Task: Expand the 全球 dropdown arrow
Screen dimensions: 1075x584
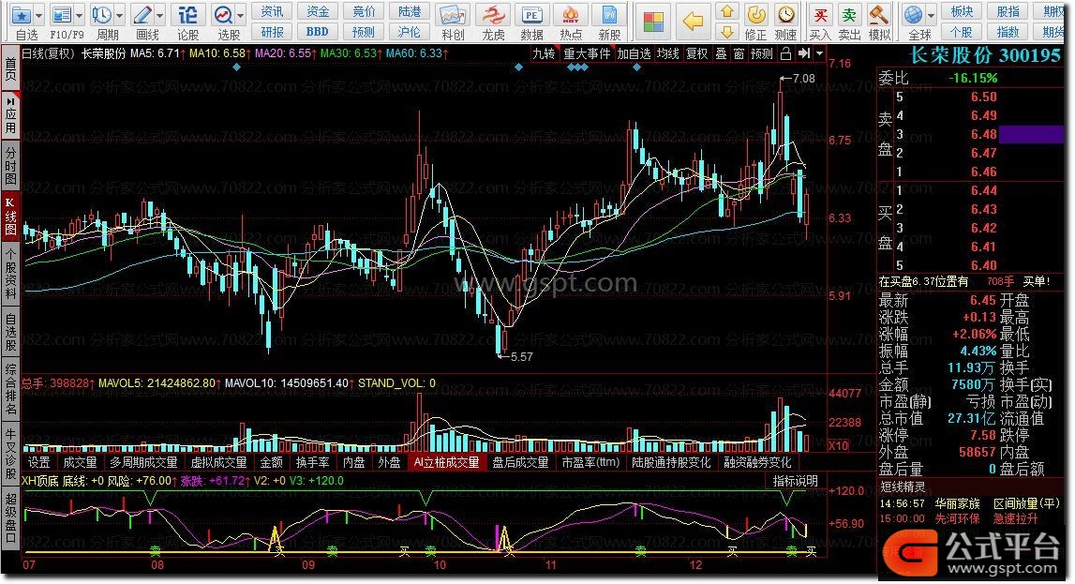Action: coord(931,16)
